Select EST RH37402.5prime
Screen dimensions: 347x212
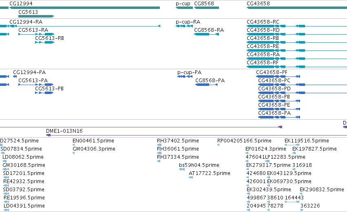(x=178, y=141)
